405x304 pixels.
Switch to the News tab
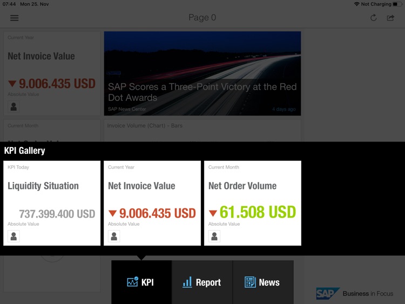[263, 282]
